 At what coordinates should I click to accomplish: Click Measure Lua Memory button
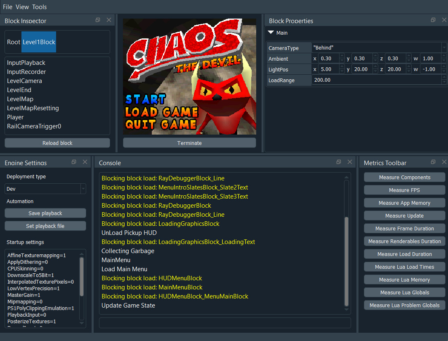[405, 280]
